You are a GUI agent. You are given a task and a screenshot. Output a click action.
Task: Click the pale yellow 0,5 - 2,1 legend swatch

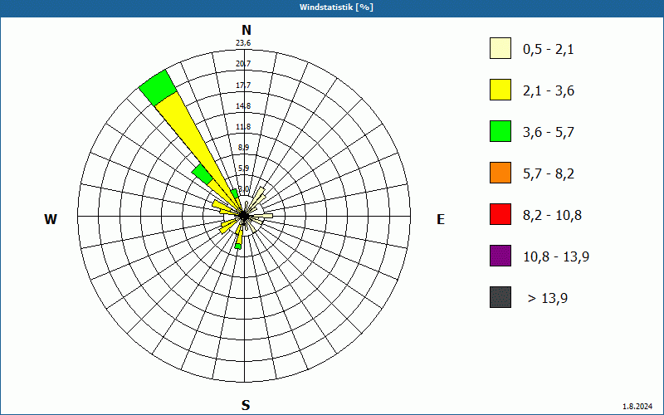500,48
